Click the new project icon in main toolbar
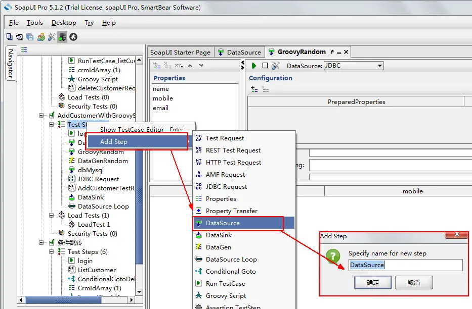 9,37
